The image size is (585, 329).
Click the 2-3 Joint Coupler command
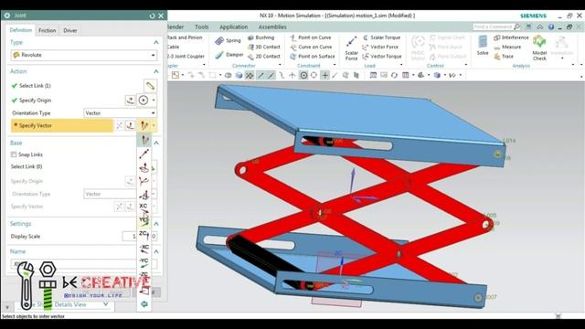(186, 57)
